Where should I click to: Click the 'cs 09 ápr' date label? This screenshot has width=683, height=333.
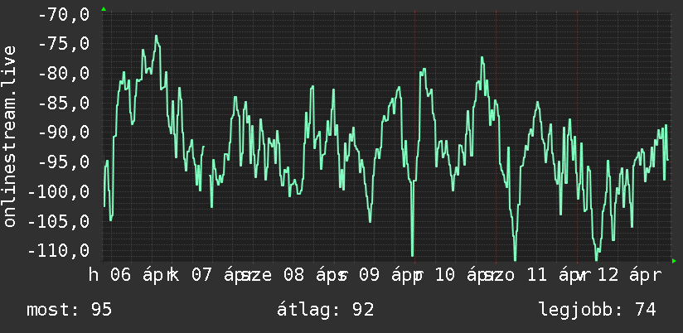pyautogui.click(x=379, y=276)
